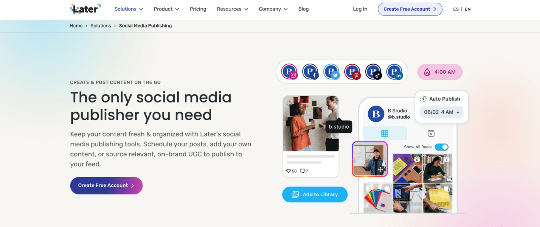Click the Create Free Account button
Viewport: 540px width, 227px height.
coord(410,9)
